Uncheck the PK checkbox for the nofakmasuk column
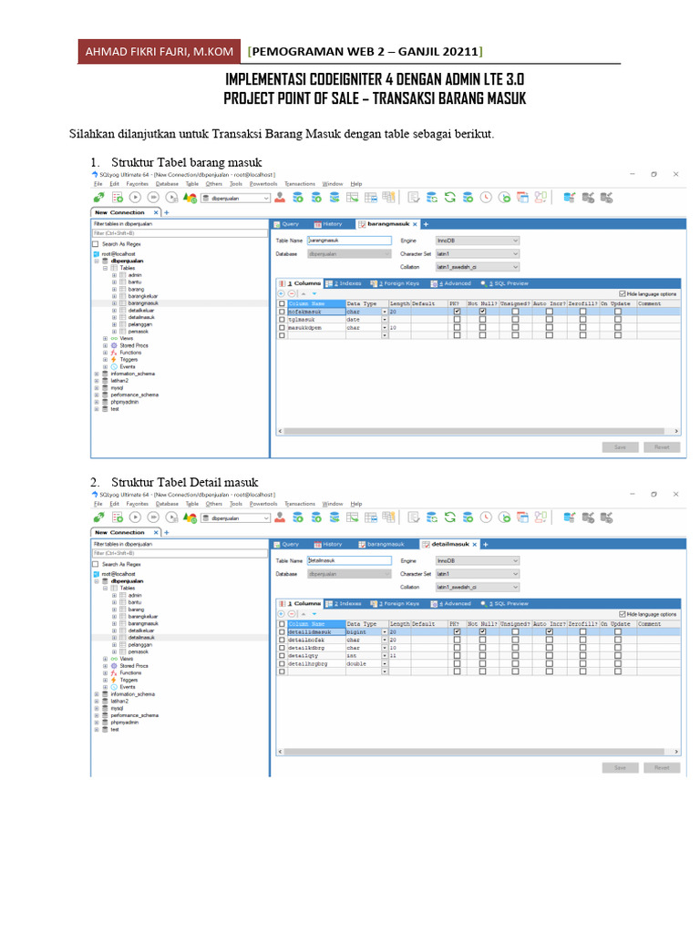Viewport: 700px width, 933px height. coord(457,312)
